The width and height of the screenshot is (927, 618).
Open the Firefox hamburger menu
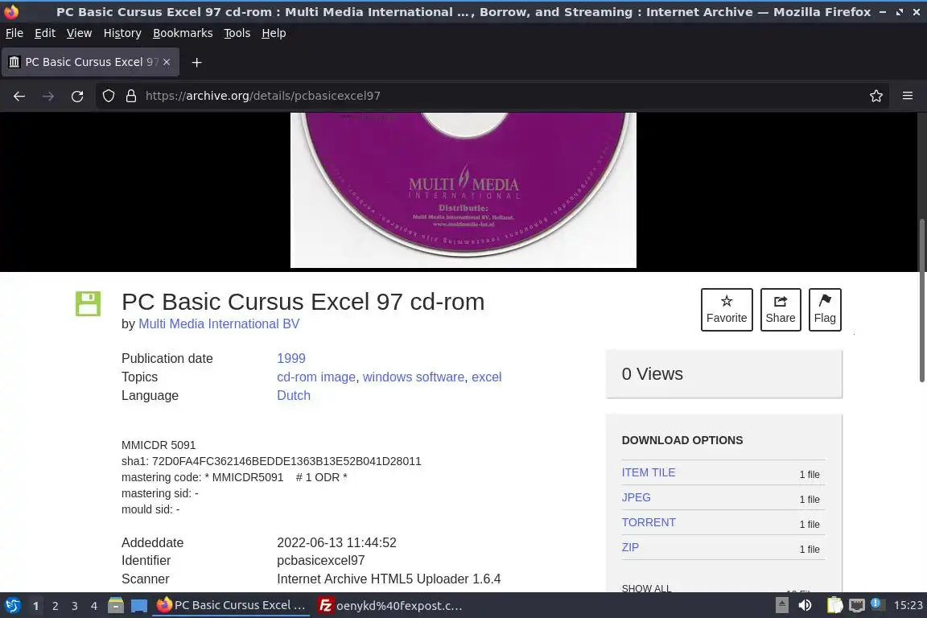click(x=908, y=96)
